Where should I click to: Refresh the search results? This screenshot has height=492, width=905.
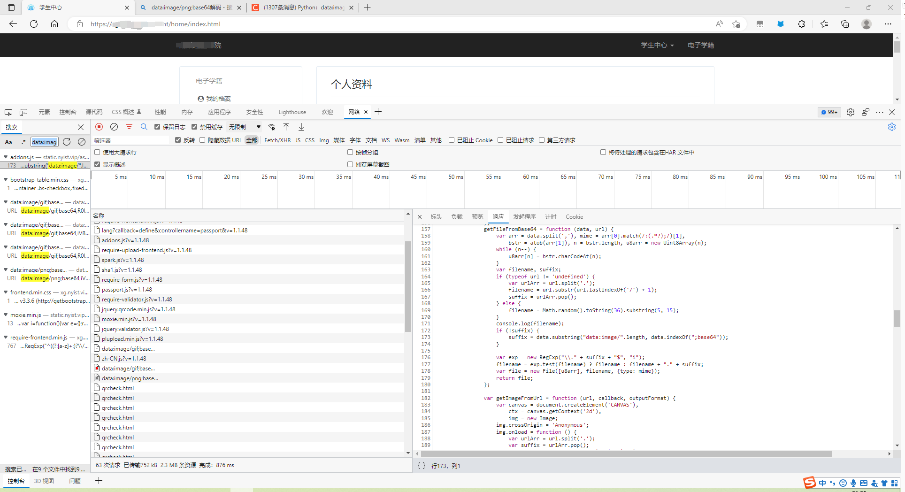point(67,142)
